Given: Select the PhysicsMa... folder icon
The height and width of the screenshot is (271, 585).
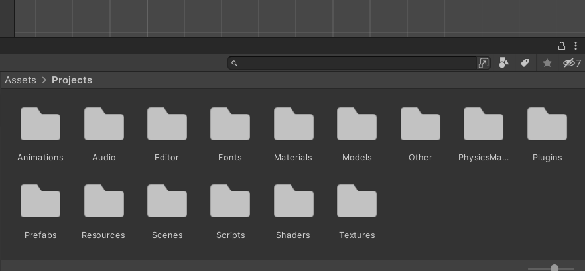Looking at the screenshot, I should pyautogui.click(x=484, y=124).
